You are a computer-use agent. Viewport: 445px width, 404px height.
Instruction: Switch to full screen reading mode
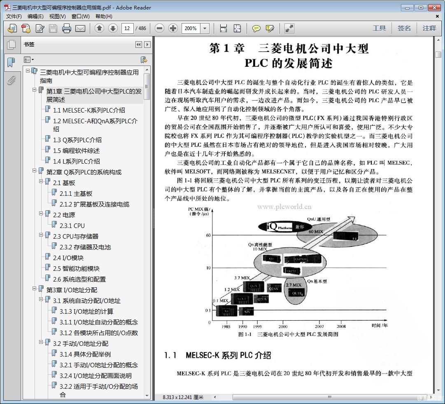(289, 28)
